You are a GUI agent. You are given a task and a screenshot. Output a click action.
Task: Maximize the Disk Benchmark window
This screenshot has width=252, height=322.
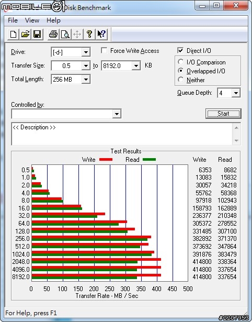coord(216,6)
